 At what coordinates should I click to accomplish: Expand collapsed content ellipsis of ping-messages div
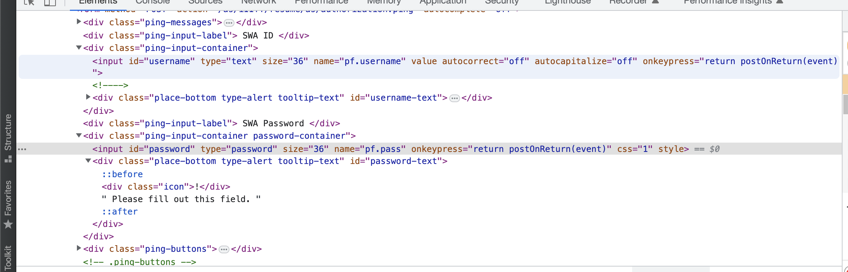(229, 23)
